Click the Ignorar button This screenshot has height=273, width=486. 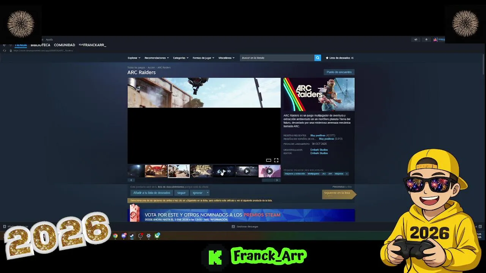[197, 193]
